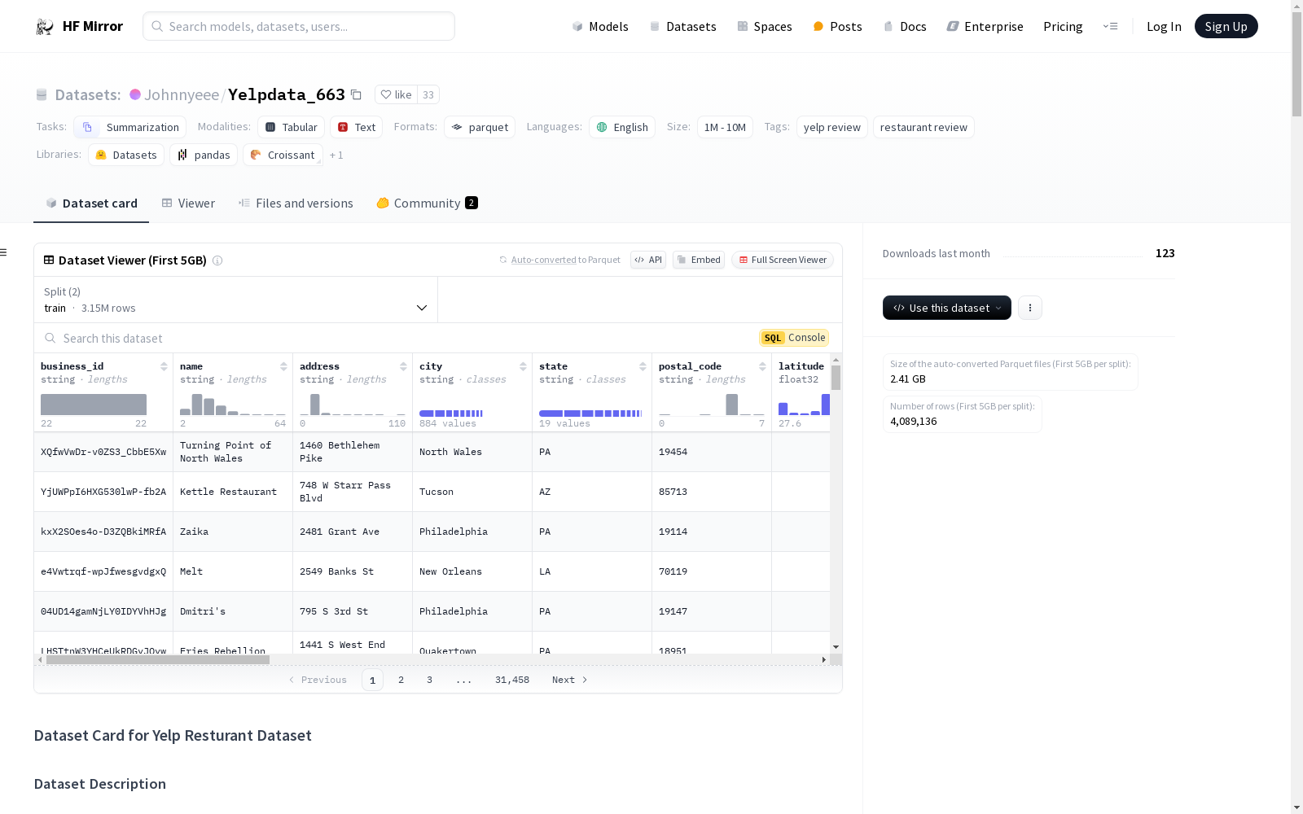Click the table vertical scrollbar
The image size is (1303, 814).
[836, 378]
